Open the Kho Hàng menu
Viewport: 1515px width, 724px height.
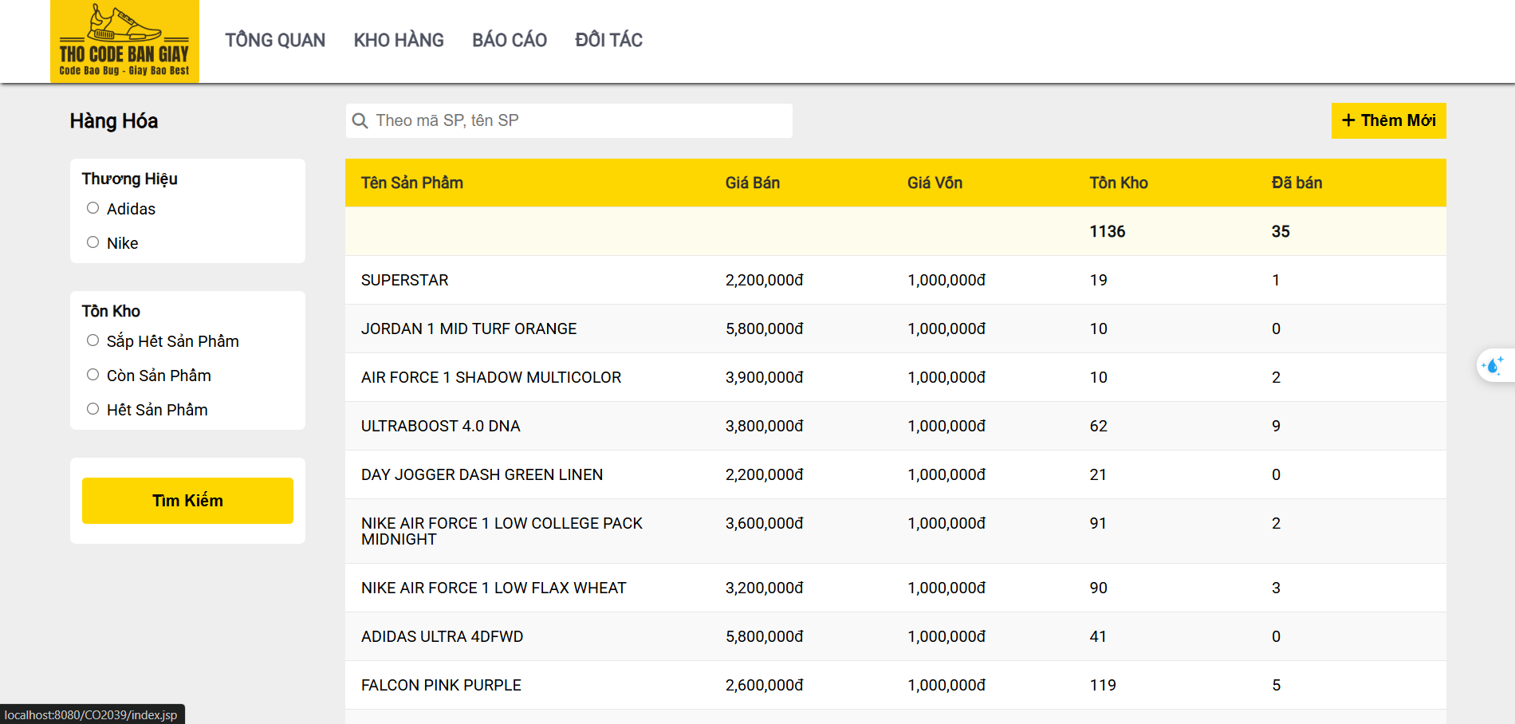pos(399,40)
